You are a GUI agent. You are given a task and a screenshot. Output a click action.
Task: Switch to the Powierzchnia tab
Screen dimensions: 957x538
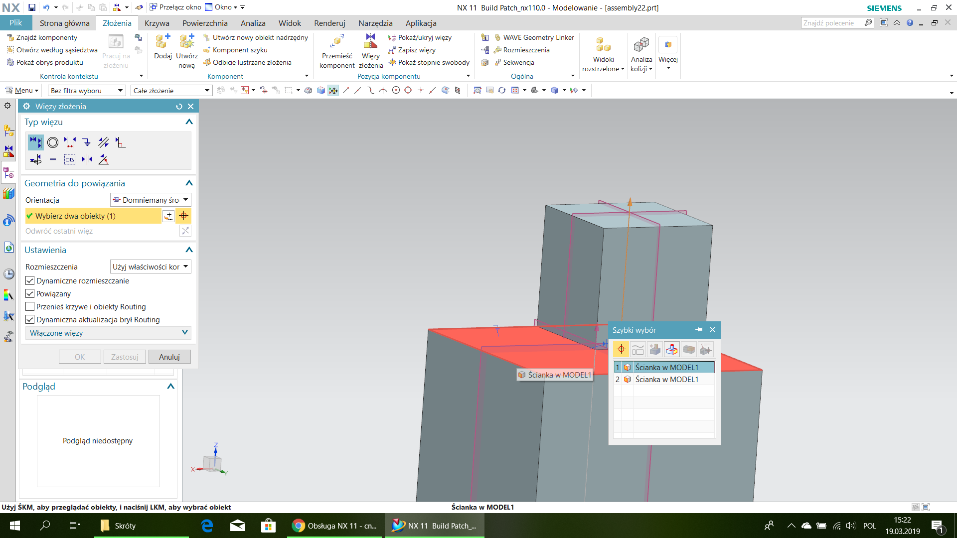(205, 23)
